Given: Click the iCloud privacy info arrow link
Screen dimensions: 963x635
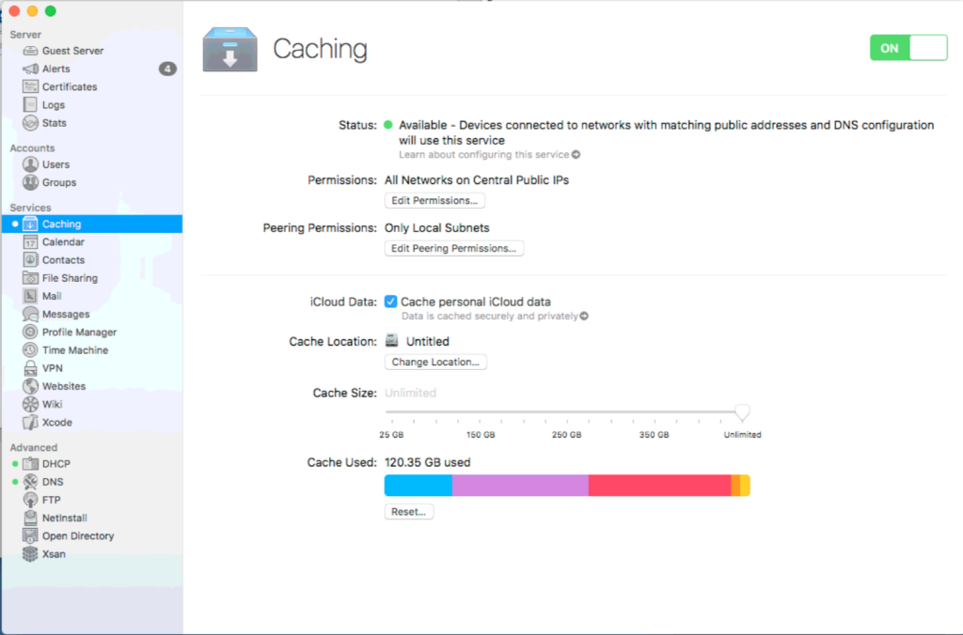Looking at the screenshot, I should 584,316.
